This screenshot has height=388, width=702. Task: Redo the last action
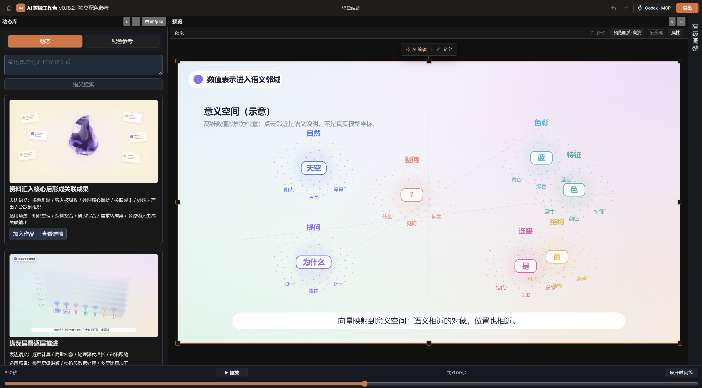coord(626,8)
